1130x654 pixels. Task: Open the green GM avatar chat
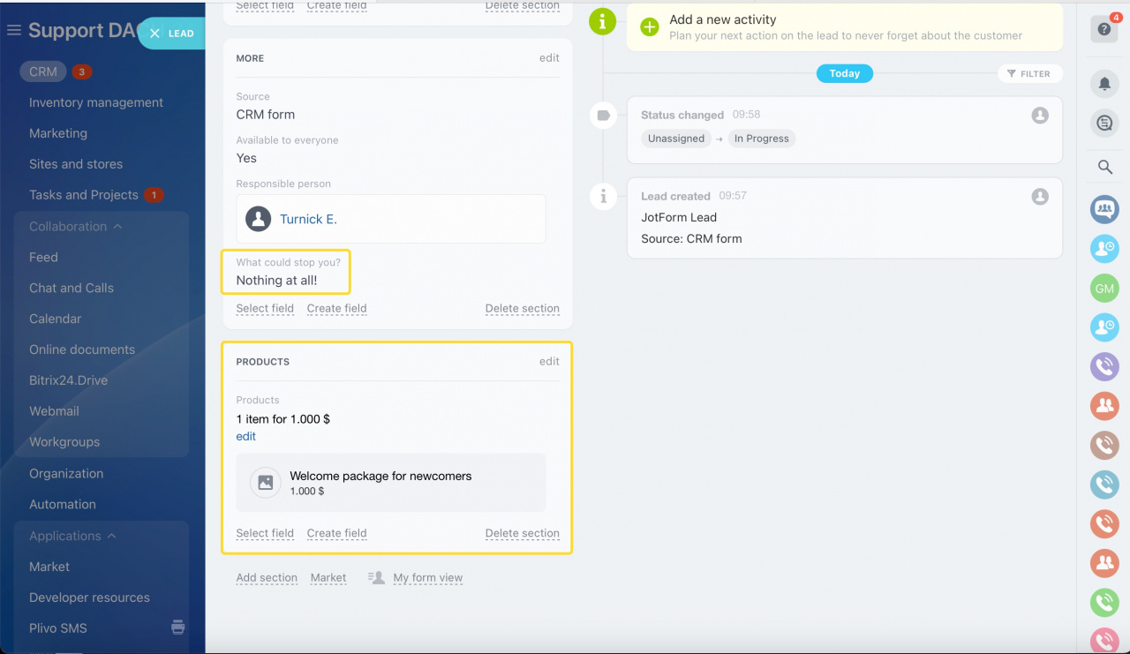coord(1104,289)
